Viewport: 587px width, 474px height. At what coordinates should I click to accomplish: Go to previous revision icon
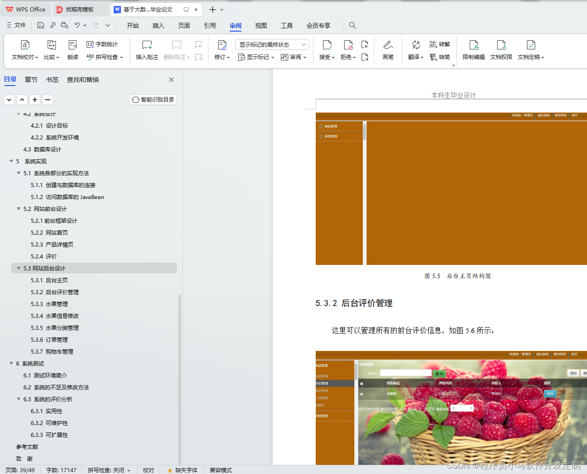(365, 44)
